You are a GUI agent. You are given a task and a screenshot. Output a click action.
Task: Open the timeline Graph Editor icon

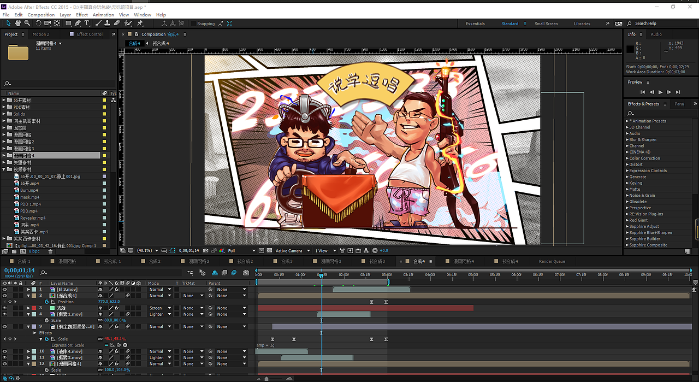click(246, 272)
